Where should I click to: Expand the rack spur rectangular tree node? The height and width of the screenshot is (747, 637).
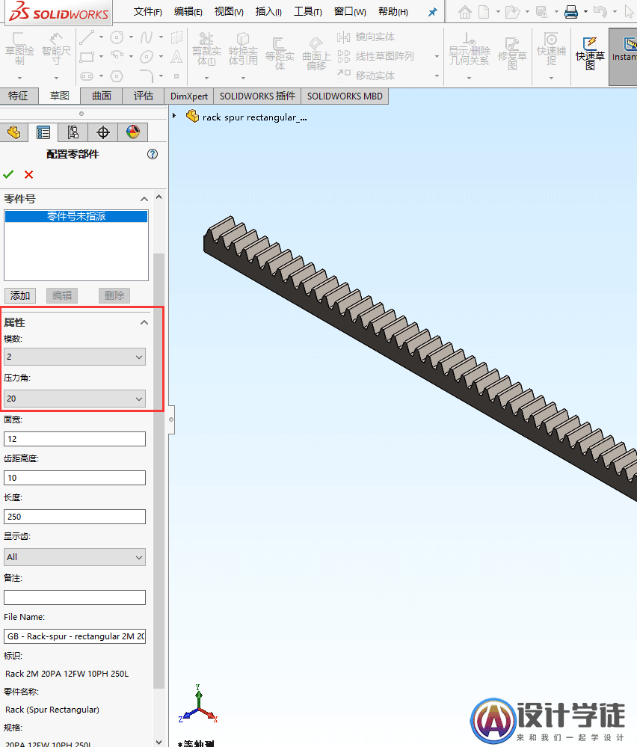pyautogui.click(x=174, y=116)
